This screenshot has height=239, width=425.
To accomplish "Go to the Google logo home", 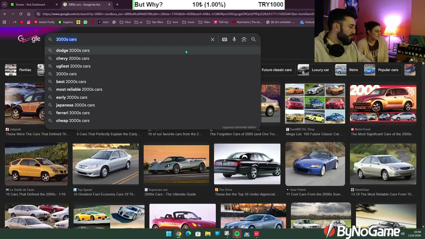I will point(29,39).
